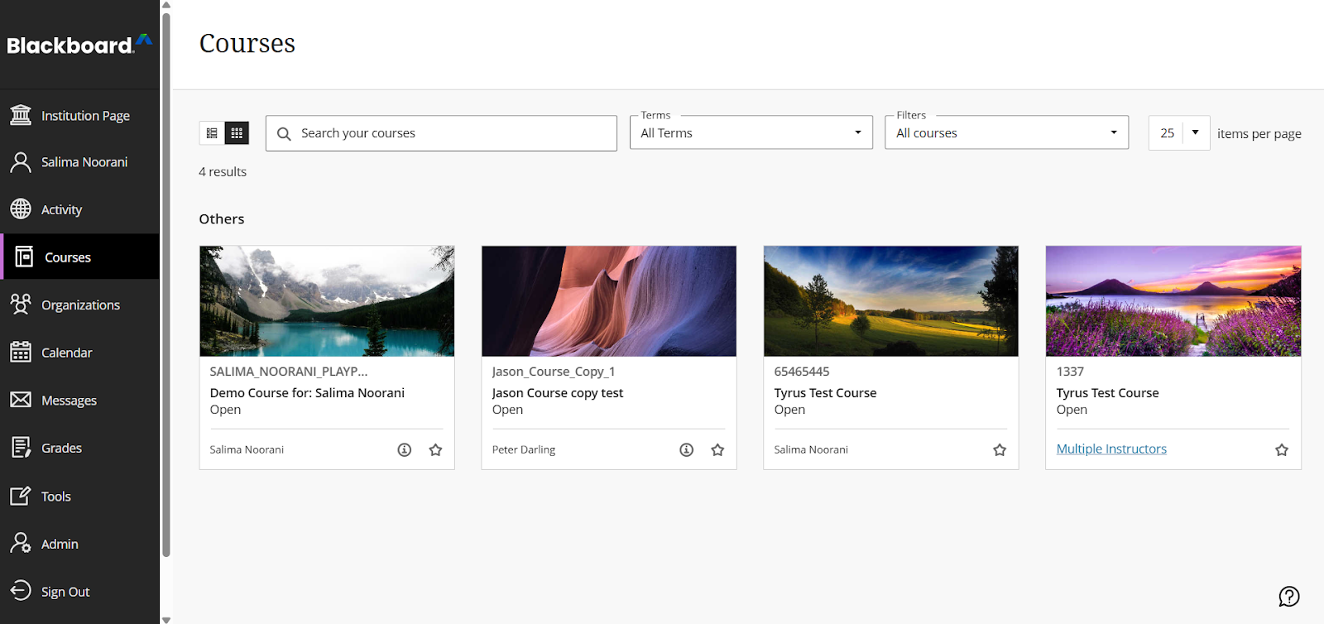Viewport: 1324px width, 624px height.
Task: Click the Jason_Course_Copy_1 course ID
Action: (554, 372)
